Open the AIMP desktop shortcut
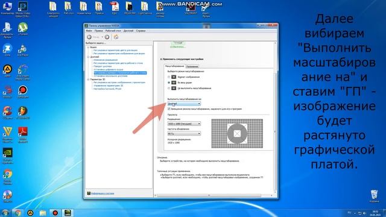 click(x=7, y=71)
